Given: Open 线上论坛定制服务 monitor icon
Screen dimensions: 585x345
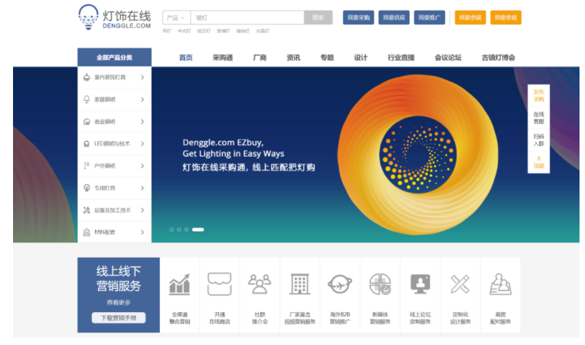Looking at the screenshot, I should coord(420,284).
